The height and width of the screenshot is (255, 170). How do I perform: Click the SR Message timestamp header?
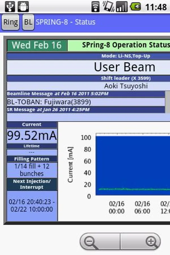(x=86, y=110)
